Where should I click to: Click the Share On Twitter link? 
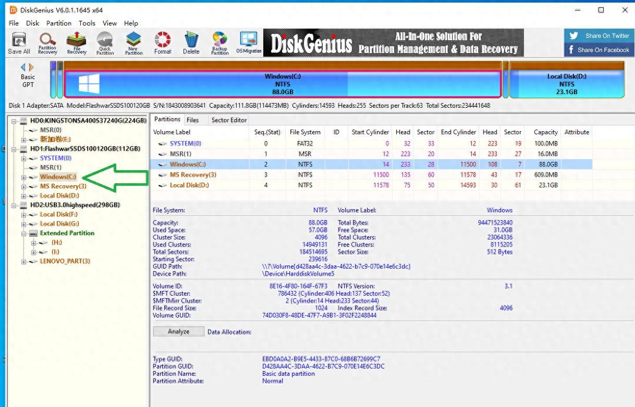600,36
